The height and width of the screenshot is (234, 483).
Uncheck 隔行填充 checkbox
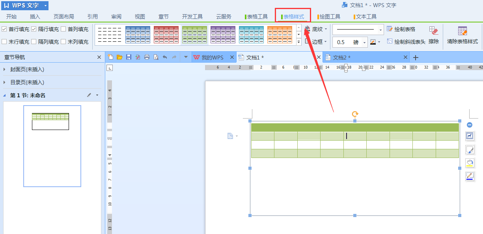(34, 29)
